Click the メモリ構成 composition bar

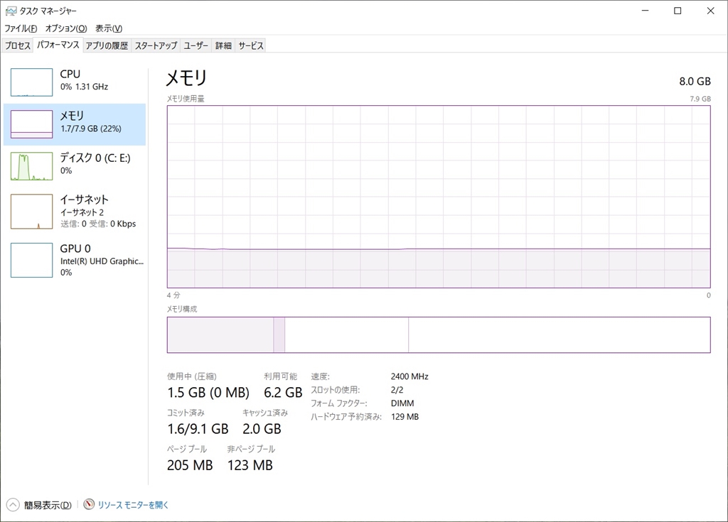click(x=438, y=335)
